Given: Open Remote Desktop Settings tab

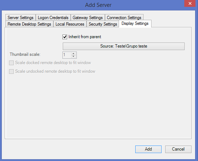Looking at the screenshot, I should 29,24.
